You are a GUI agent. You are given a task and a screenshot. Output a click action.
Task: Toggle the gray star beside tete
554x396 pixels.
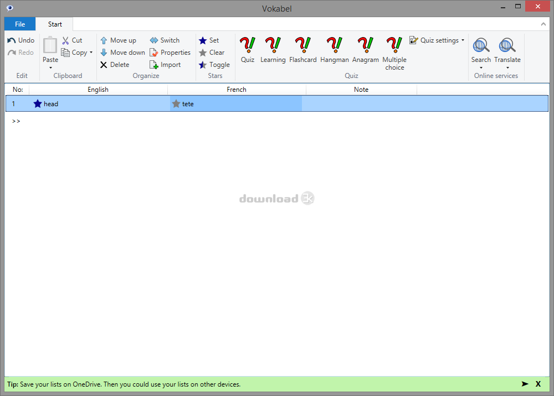pyautogui.click(x=176, y=104)
